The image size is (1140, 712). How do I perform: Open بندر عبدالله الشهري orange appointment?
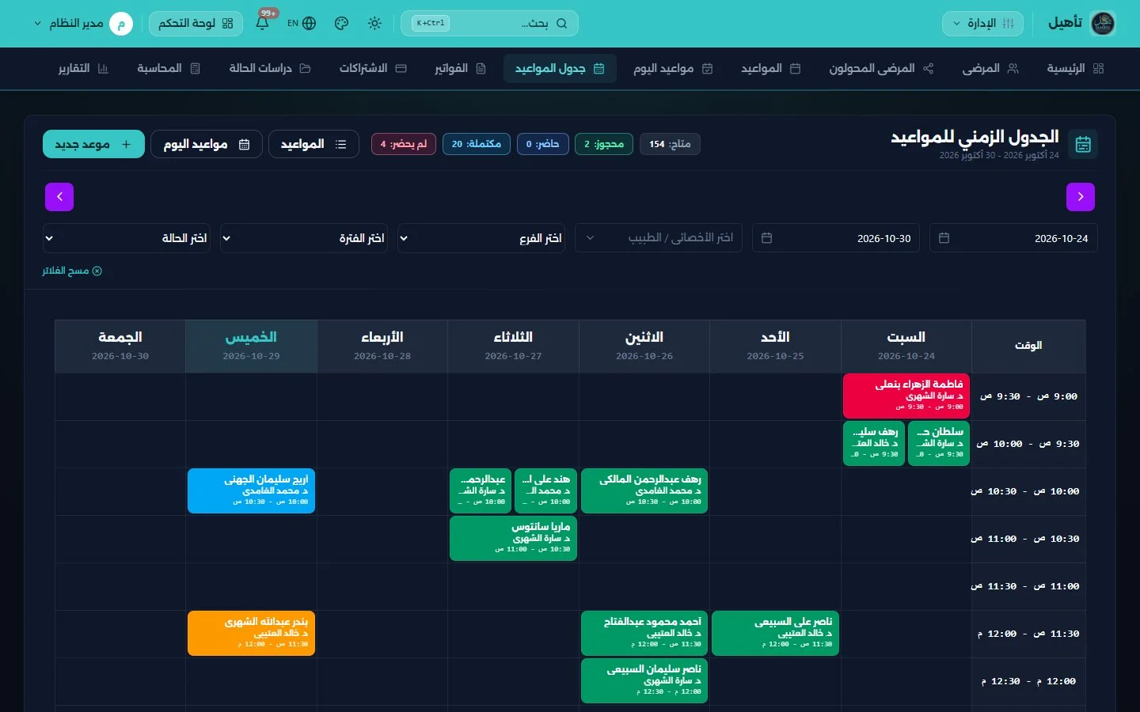[251, 633]
